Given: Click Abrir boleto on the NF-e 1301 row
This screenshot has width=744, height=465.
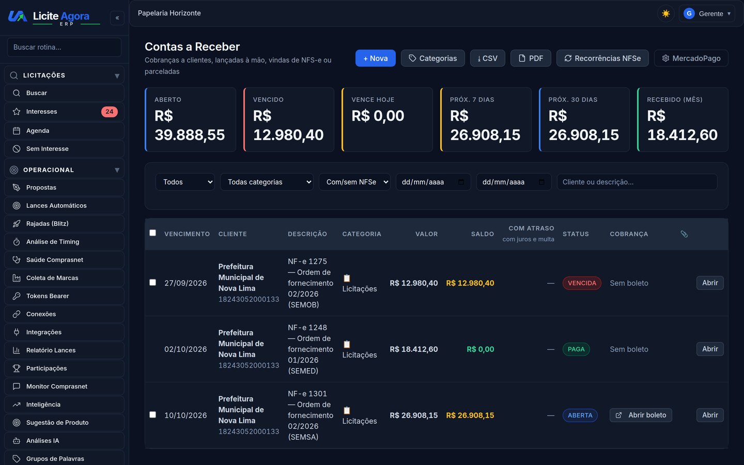Looking at the screenshot, I should click(641, 415).
